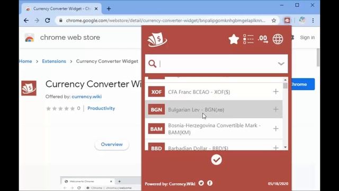Screen dimensions: 339x191
Task: Open the Chrome three-dot menu
Action: 313,21
